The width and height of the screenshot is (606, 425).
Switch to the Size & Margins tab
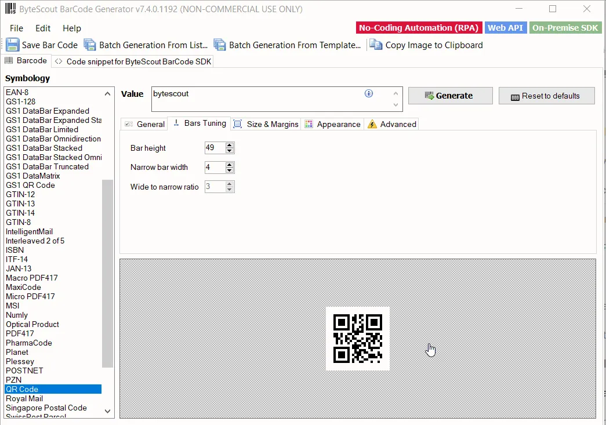[265, 123]
